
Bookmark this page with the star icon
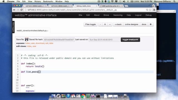(x=150, y=10)
